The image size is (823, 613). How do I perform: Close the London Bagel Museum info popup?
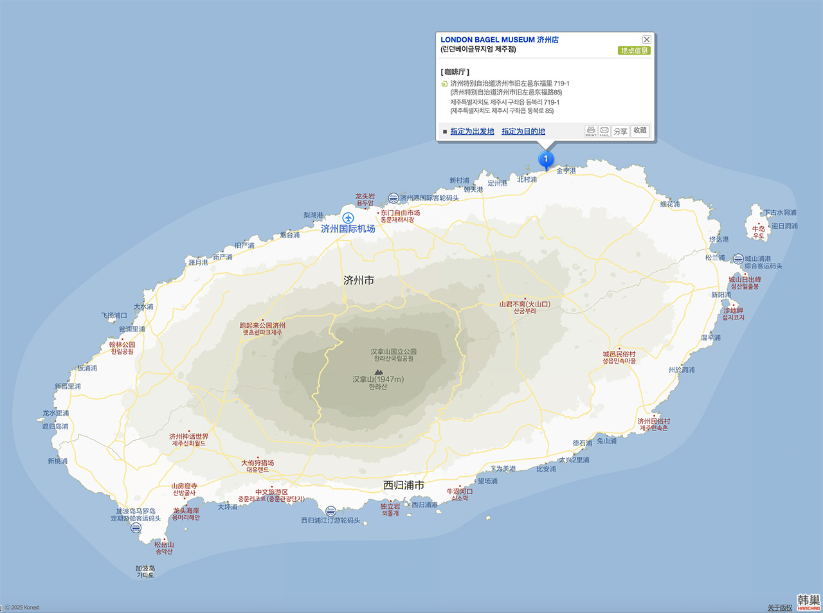pyautogui.click(x=647, y=40)
